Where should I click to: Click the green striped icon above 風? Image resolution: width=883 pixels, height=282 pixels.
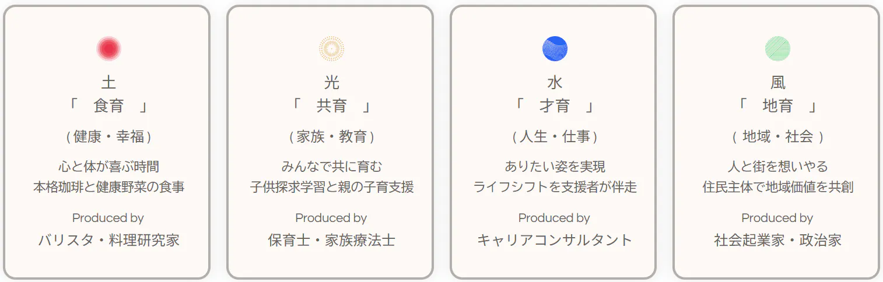coord(777,49)
